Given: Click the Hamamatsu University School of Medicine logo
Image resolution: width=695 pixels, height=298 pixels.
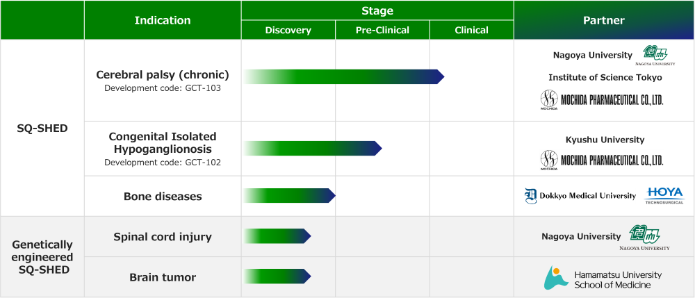Looking at the screenshot, I should (x=603, y=278).
